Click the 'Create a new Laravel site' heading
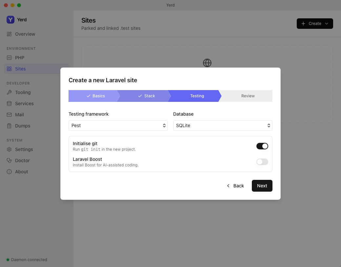Screen dimensions: 341x267 pos(103,80)
